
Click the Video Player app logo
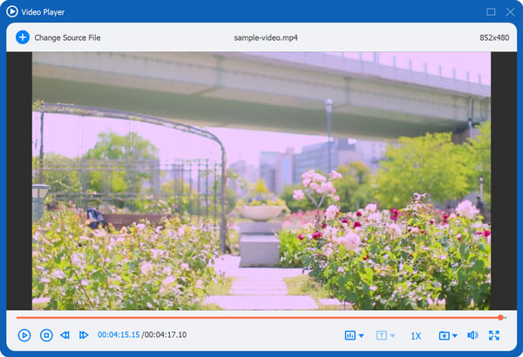(x=12, y=11)
